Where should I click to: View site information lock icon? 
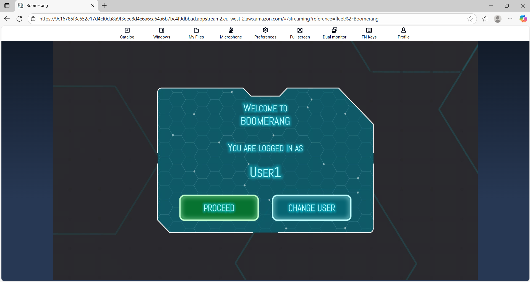pos(33,19)
